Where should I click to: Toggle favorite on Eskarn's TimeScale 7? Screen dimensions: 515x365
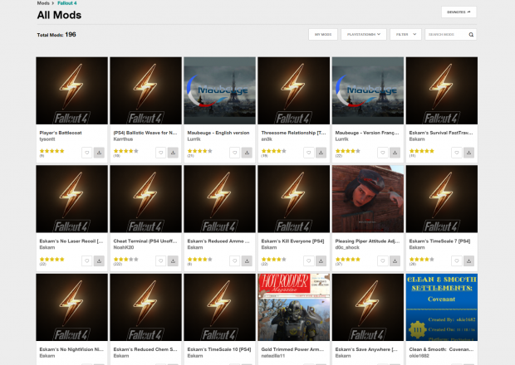457,260
